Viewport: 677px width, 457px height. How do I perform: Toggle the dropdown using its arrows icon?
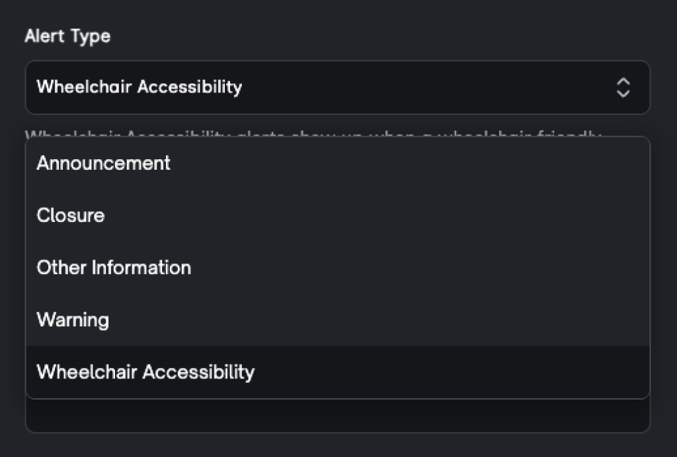pyautogui.click(x=623, y=87)
